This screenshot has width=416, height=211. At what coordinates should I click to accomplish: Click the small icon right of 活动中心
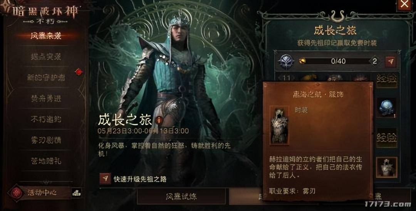(76, 193)
